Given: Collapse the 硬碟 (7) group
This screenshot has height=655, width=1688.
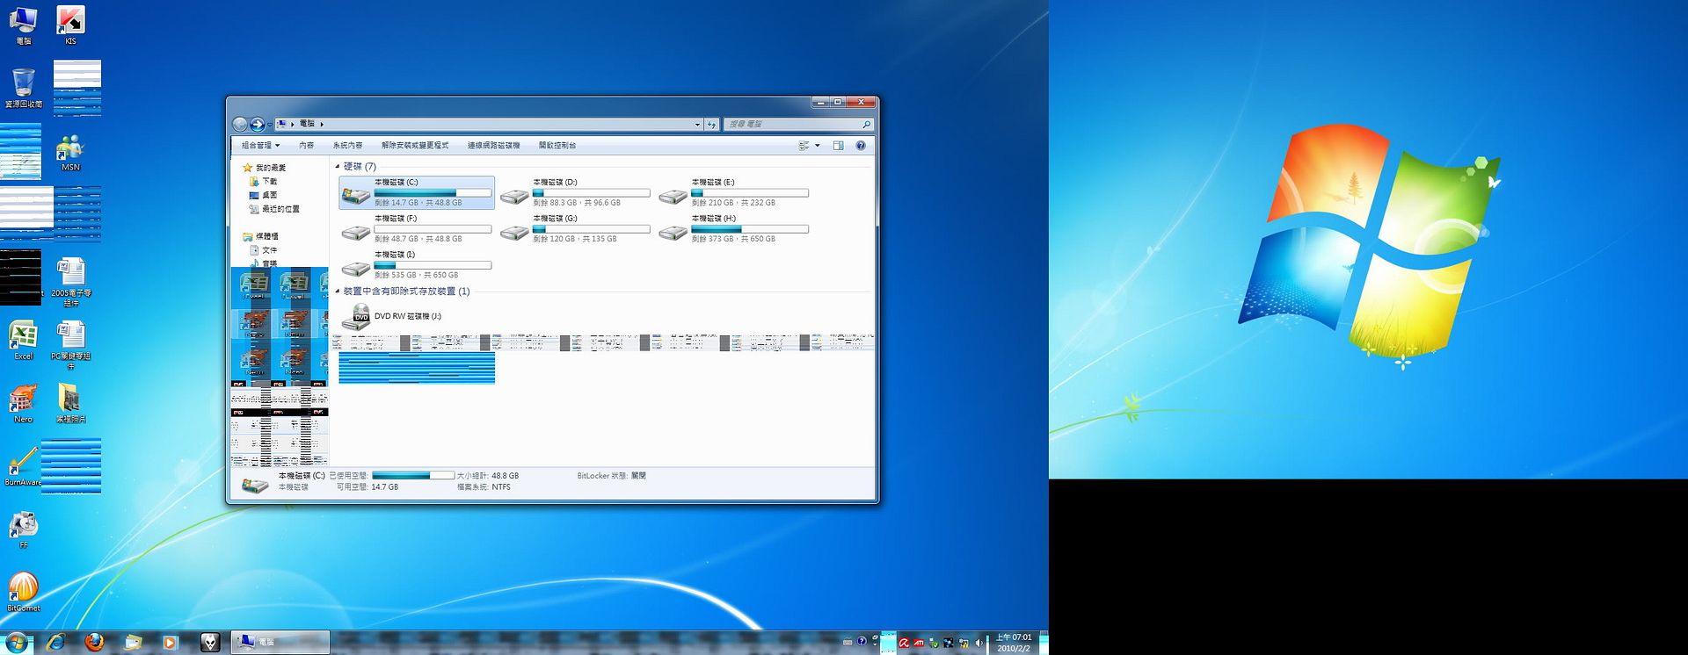Looking at the screenshot, I should tap(337, 166).
